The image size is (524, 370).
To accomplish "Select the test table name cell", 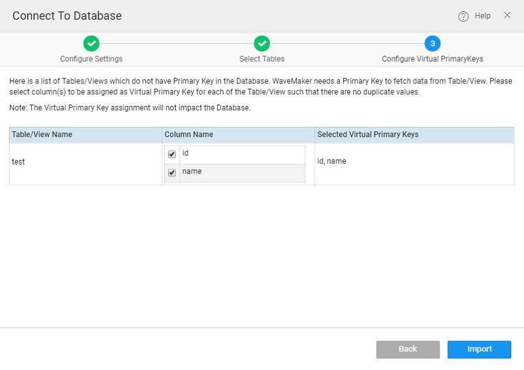I will [19, 162].
